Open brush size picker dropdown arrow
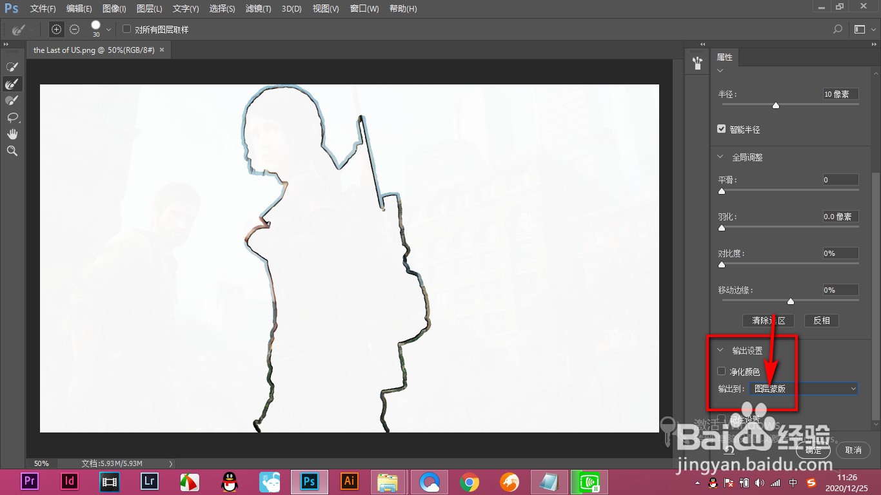 click(108, 30)
